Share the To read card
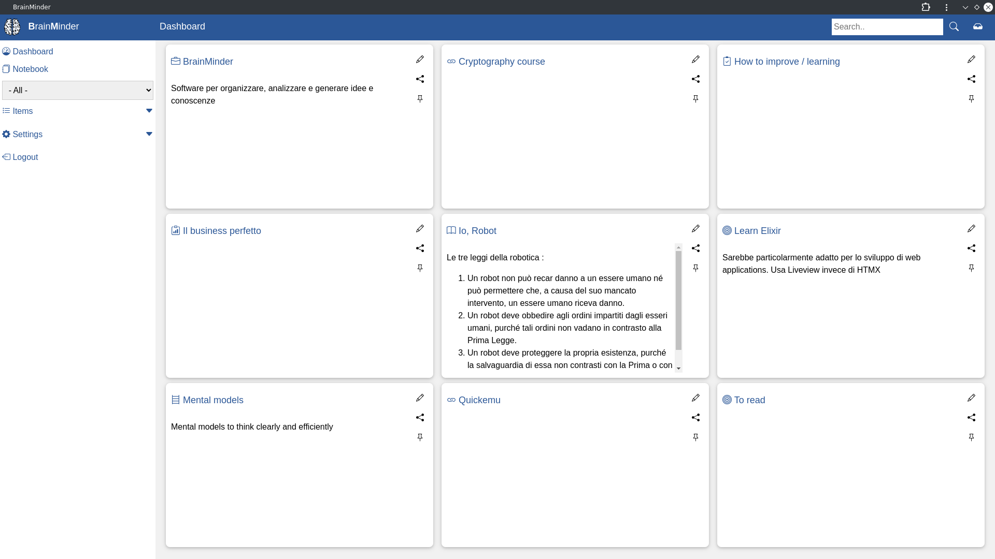 click(971, 418)
